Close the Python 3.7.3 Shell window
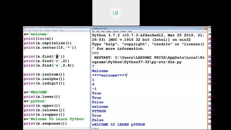The image size is (231, 130). pyautogui.click(x=206, y=28)
